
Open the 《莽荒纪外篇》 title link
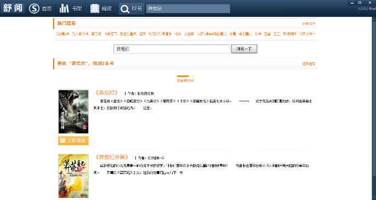[111, 157]
